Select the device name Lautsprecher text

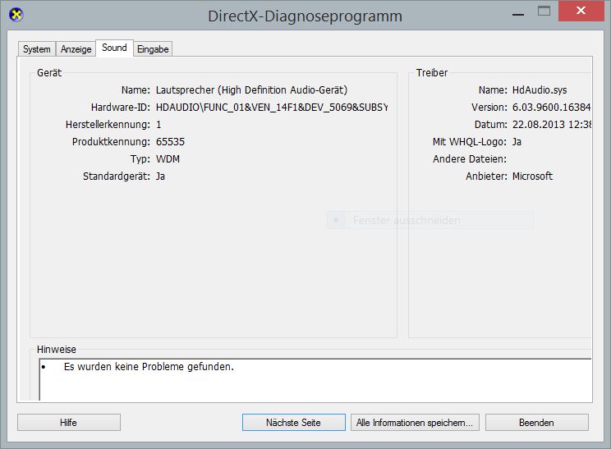(x=251, y=90)
